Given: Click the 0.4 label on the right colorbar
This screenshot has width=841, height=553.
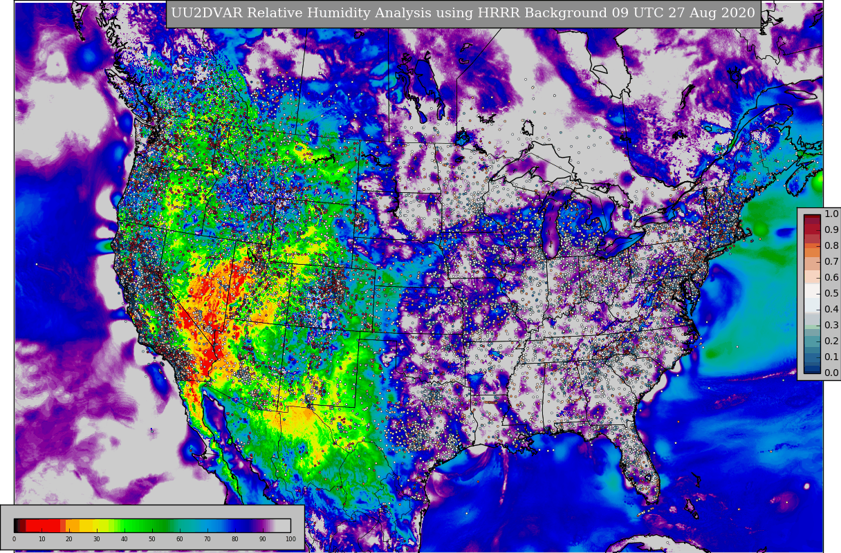Looking at the screenshot, I should tap(831, 310).
